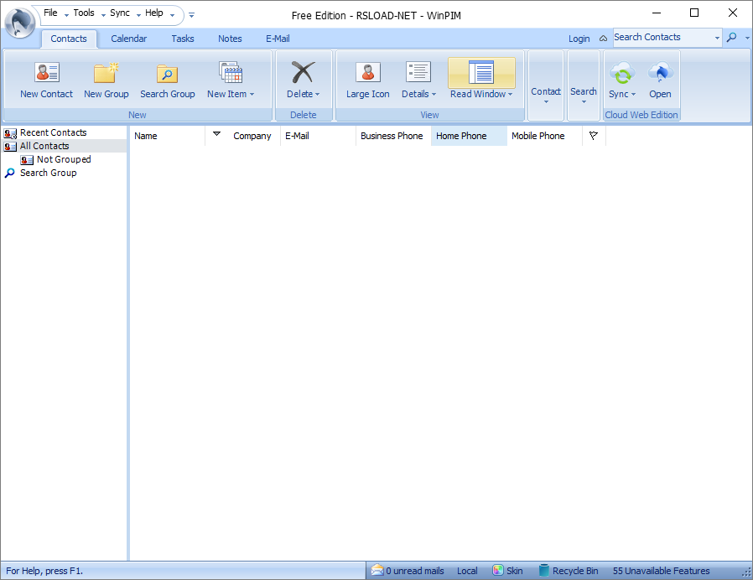
Task: Open the File menu
Action: point(50,13)
